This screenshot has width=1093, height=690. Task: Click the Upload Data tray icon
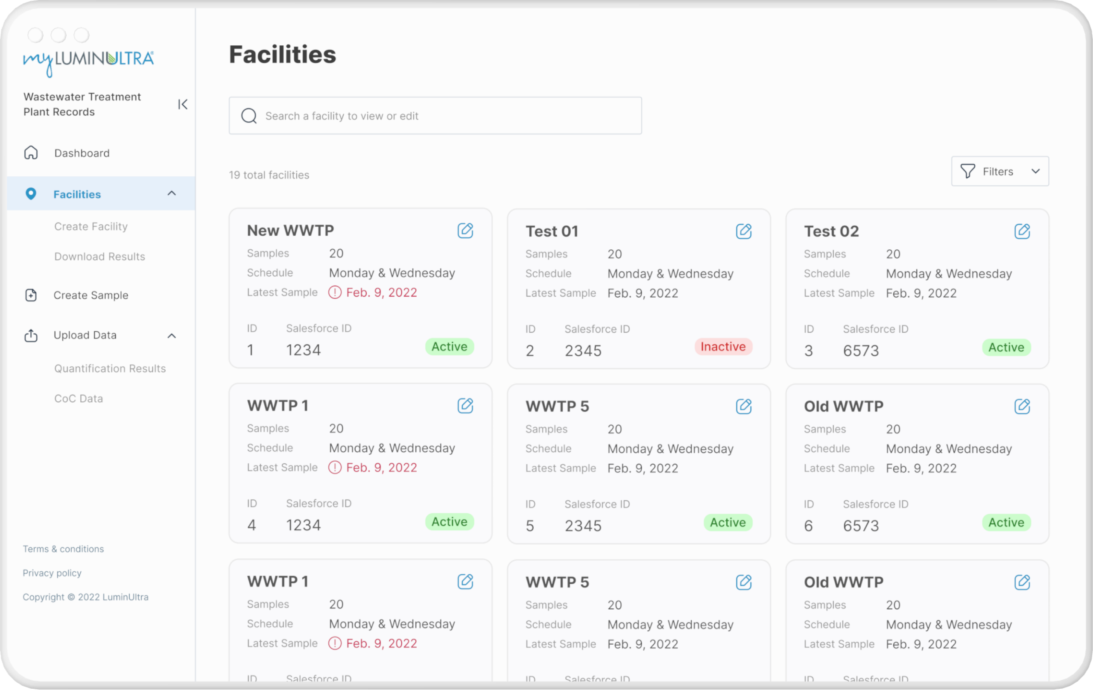pos(31,336)
